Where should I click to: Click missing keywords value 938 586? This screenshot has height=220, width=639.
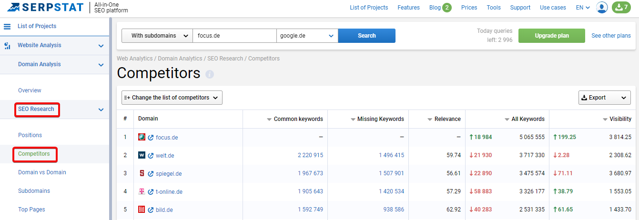[394, 210]
